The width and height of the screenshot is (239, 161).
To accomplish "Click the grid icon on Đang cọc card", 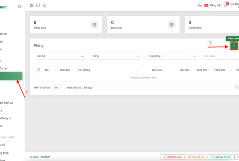I will click(x=172, y=25).
